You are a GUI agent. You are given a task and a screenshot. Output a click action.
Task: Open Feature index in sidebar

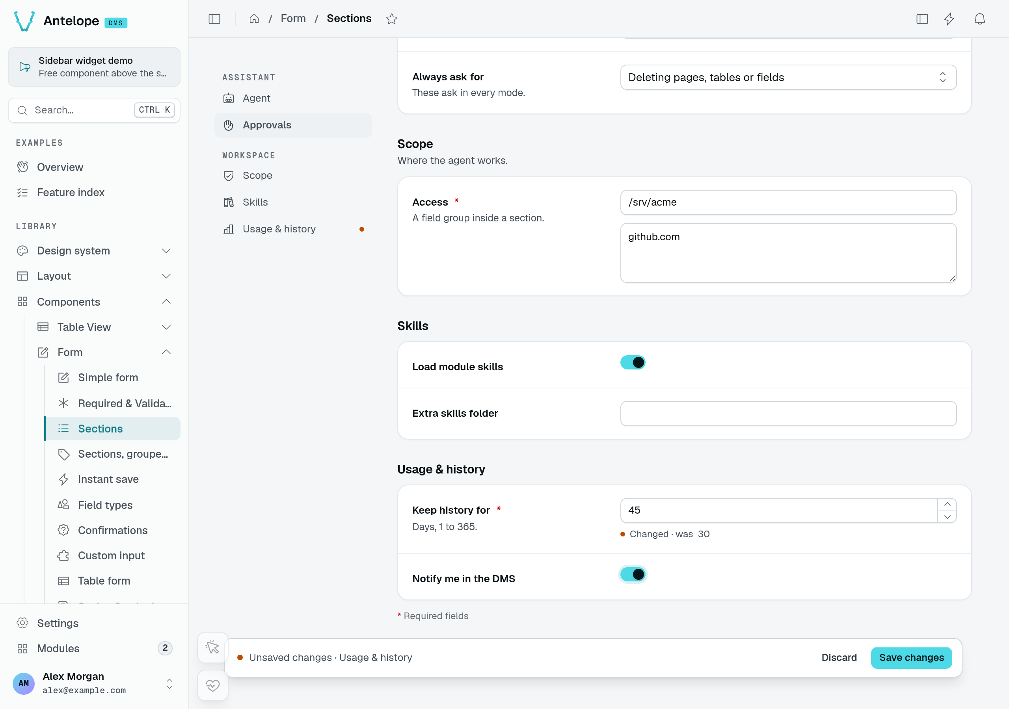tap(94, 192)
